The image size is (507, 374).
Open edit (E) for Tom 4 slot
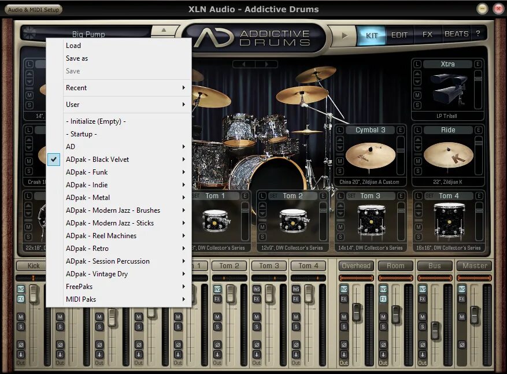tap(479, 195)
